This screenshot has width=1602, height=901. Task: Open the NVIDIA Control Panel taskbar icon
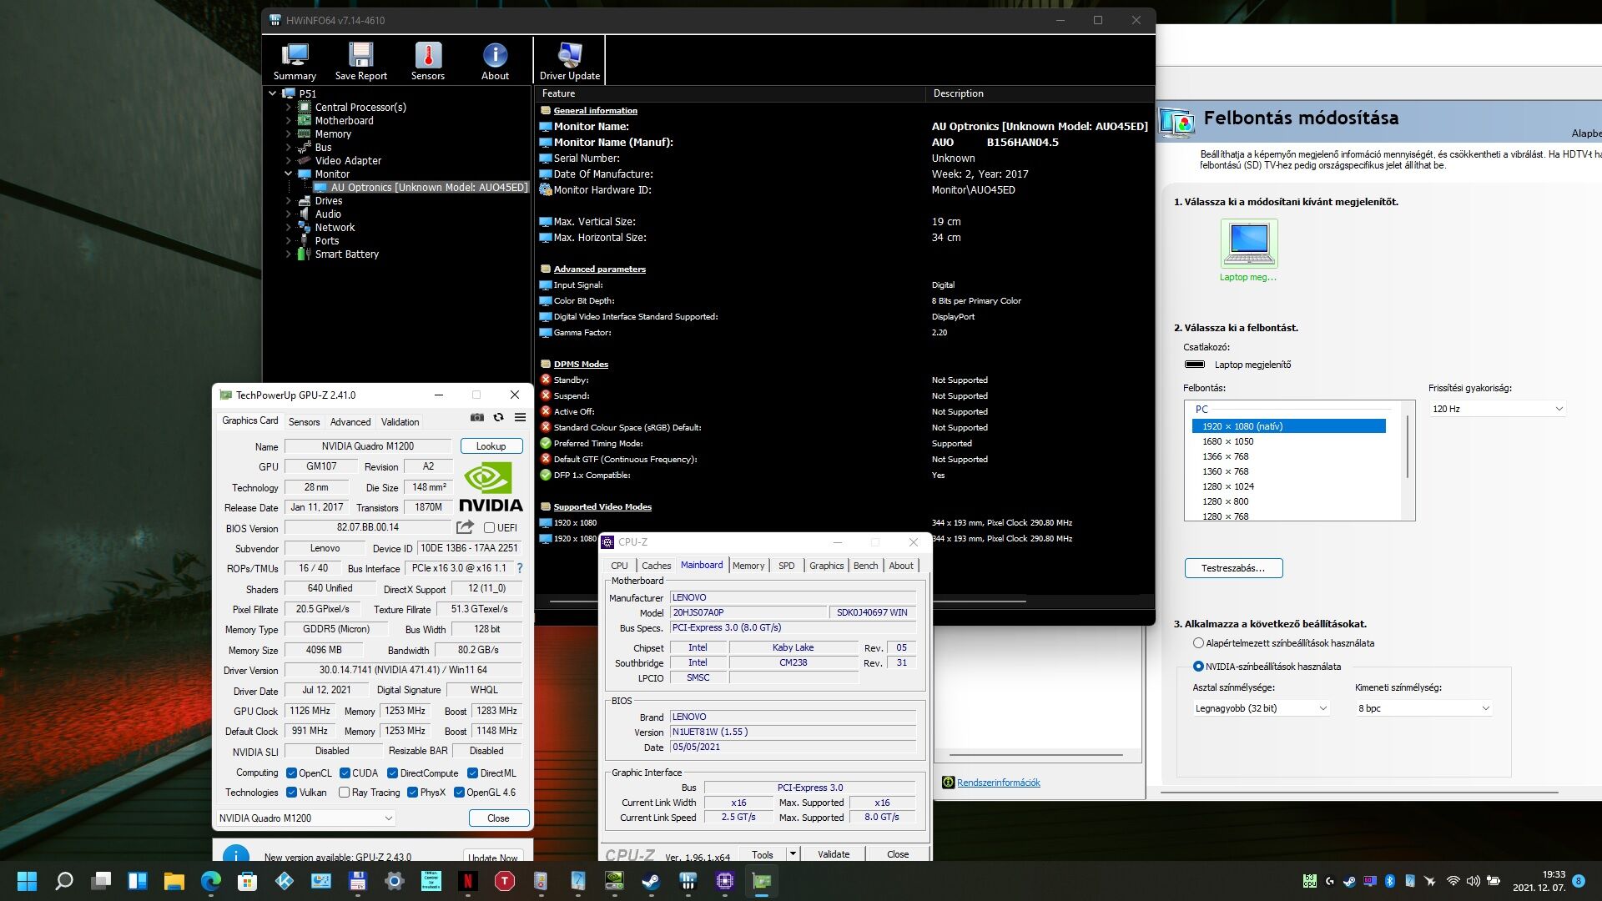coord(614,881)
